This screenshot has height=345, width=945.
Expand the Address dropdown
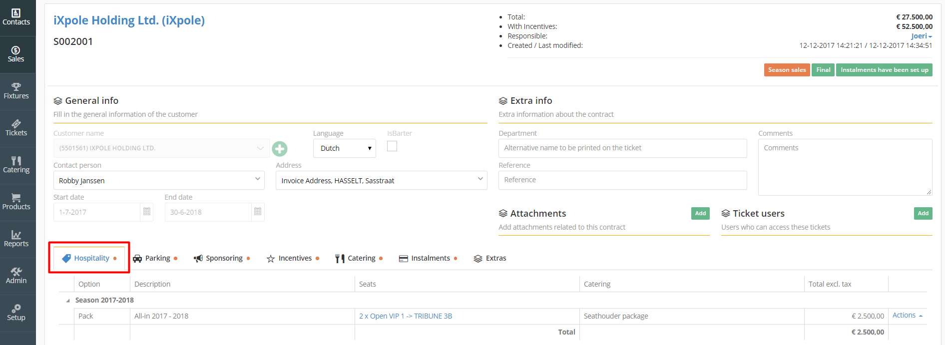(x=382, y=180)
